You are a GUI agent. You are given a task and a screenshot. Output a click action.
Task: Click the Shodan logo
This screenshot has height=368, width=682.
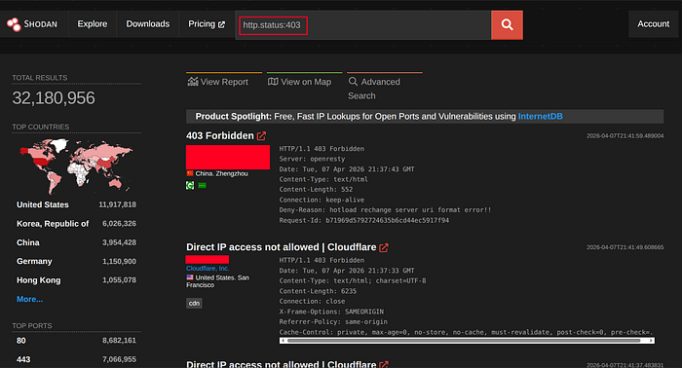pos(32,24)
